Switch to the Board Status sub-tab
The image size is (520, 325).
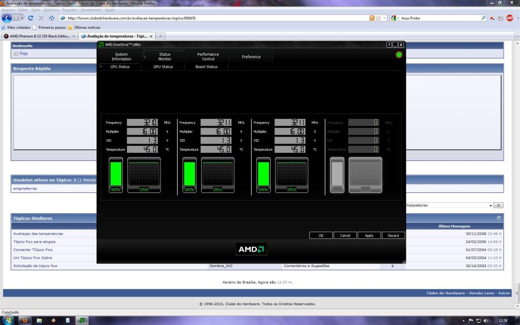coord(206,67)
